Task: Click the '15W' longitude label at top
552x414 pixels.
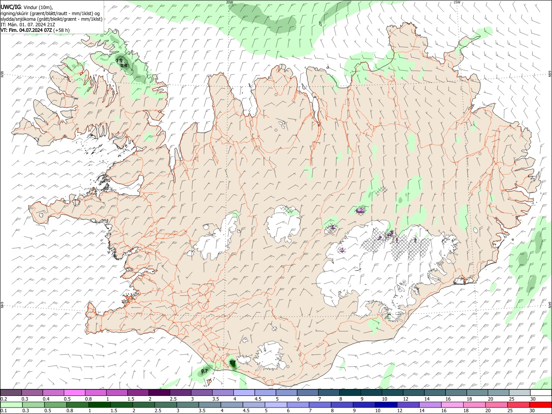Action: point(457,2)
